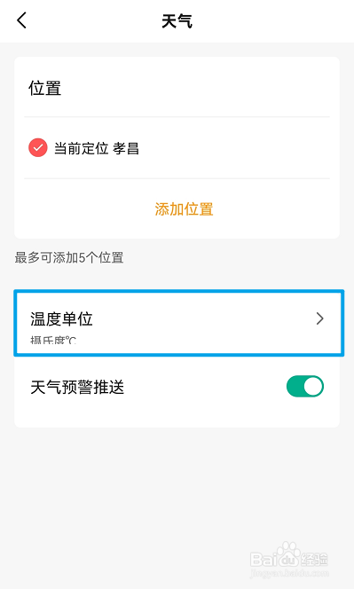The width and height of the screenshot is (354, 589).
Task: Click the 摄氏度℃ value under 温度单位
Action: (x=53, y=341)
